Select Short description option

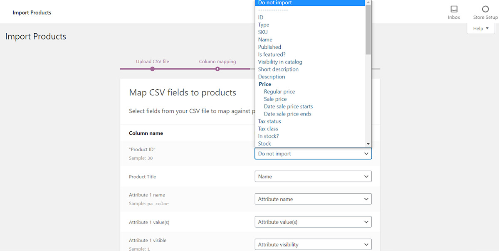[278, 69]
